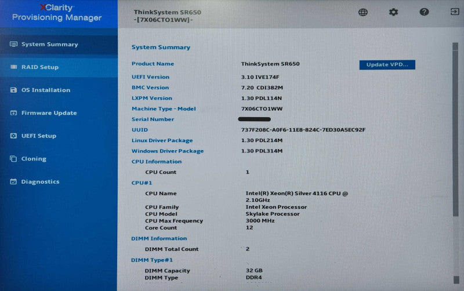The image size is (464, 291).
Task: Click the Intel Xeon Silver 4116 CPU name
Action: 297,197
